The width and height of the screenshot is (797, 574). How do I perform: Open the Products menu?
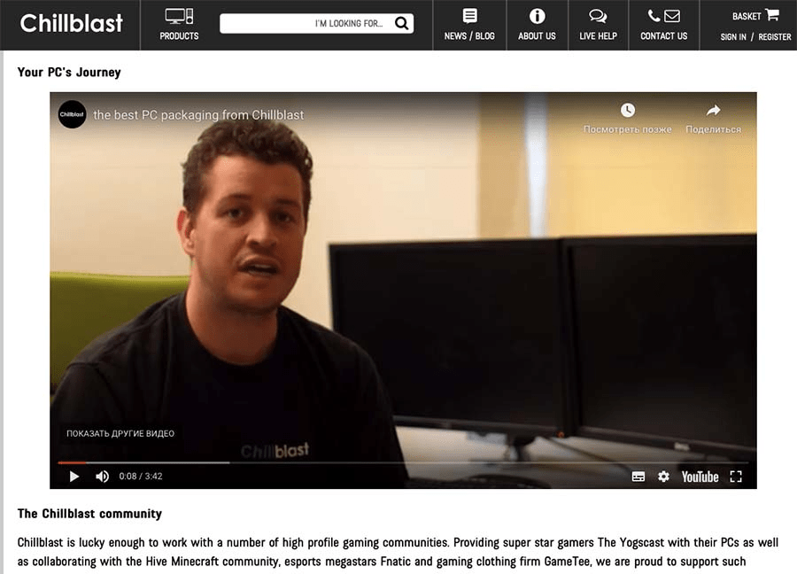pos(179,25)
